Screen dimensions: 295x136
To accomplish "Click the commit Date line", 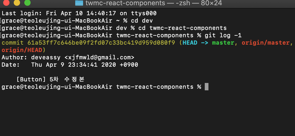I will point(70,65).
